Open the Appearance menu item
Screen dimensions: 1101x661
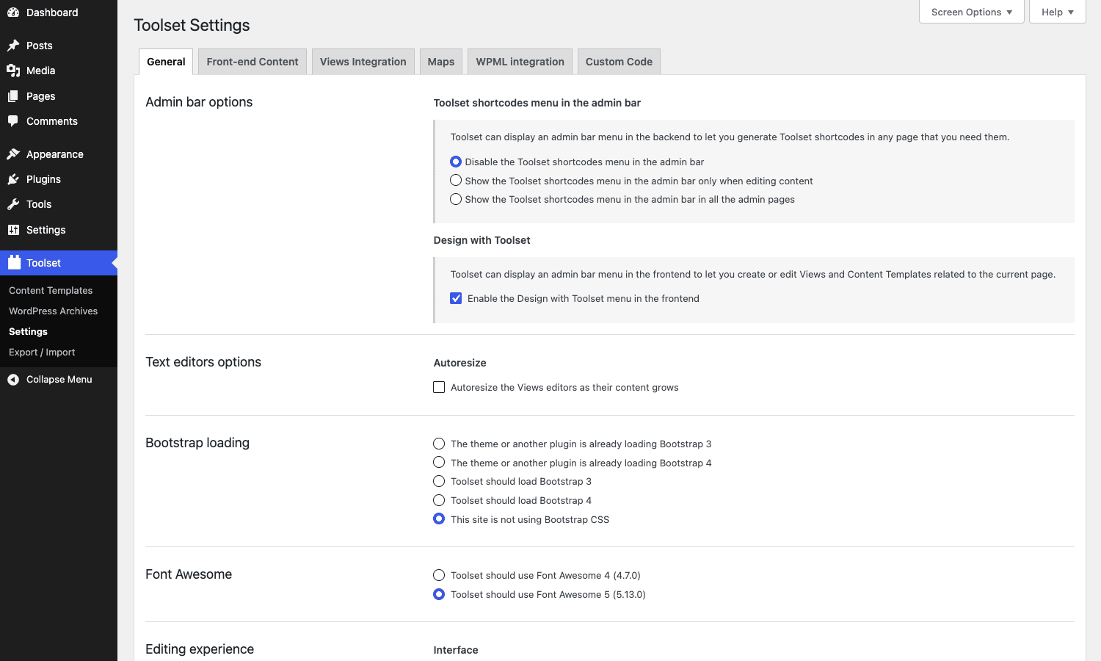[x=59, y=154]
